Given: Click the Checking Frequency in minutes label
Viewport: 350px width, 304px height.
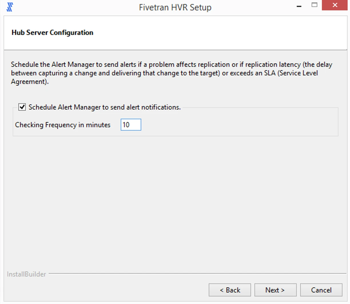Looking at the screenshot, I should click(x=63, y=125).
